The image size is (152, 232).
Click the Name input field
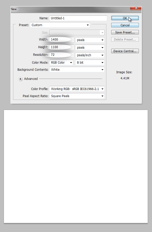78,18
